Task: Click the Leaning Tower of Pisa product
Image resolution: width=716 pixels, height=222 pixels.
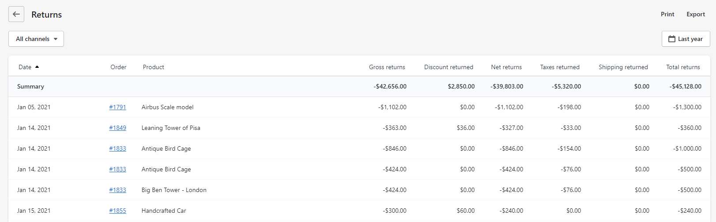Action: click(171, 128)
